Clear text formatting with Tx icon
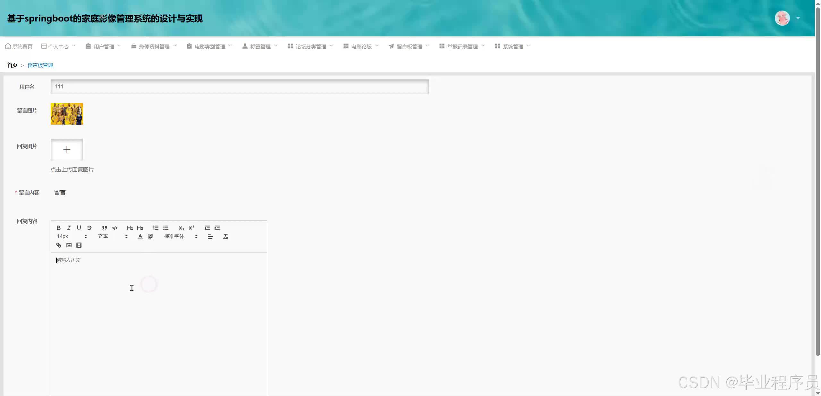Image resolution: width=821 pixels, height=396 pixels. 226,236
